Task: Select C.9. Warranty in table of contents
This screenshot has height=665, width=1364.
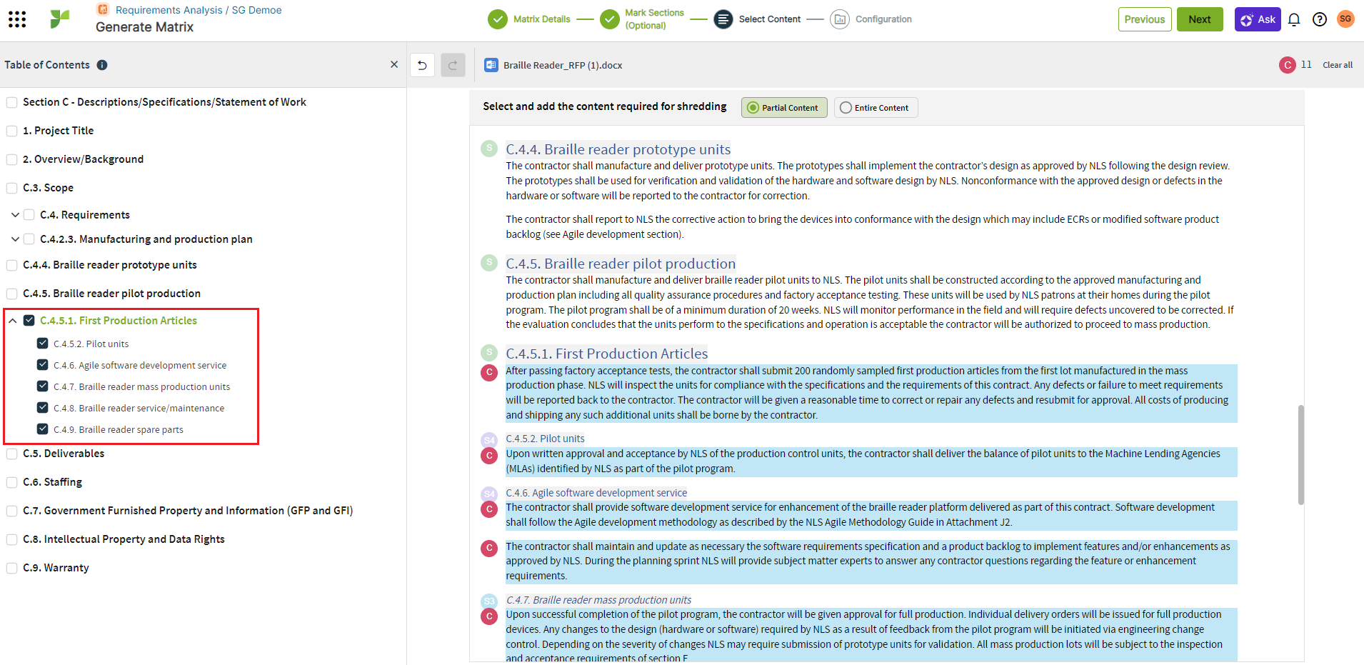Action: [x=56, y=568]
